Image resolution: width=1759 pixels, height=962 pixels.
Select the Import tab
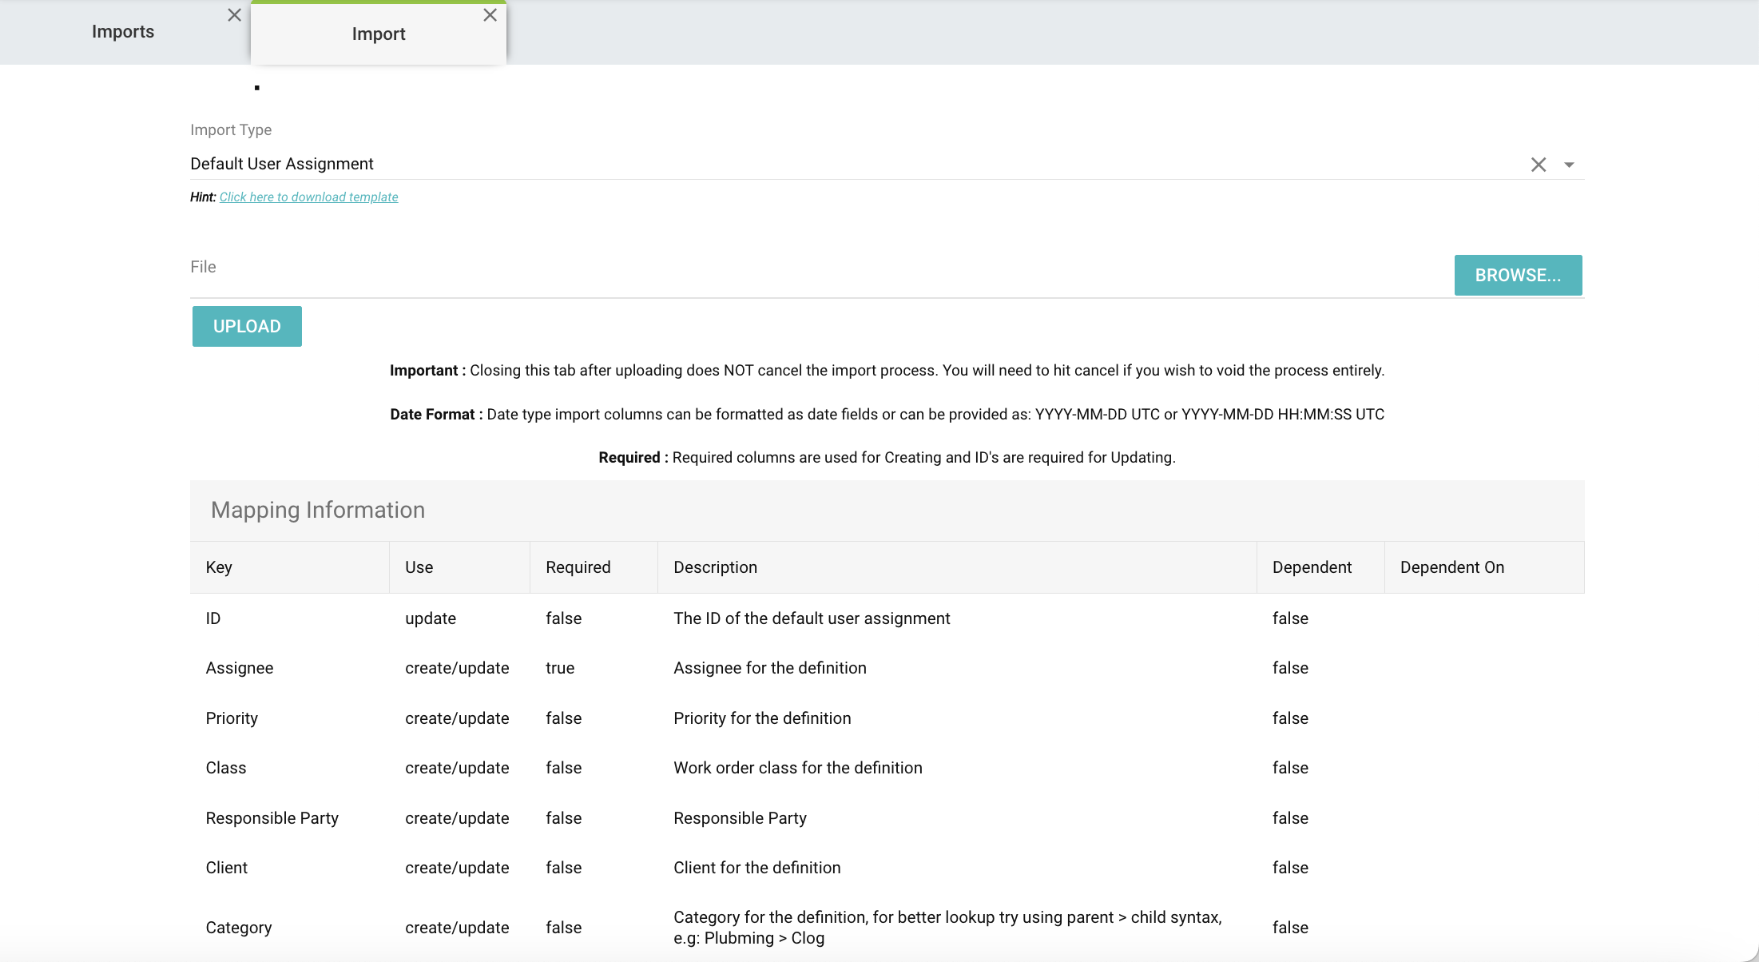click(x=379, y=34)
